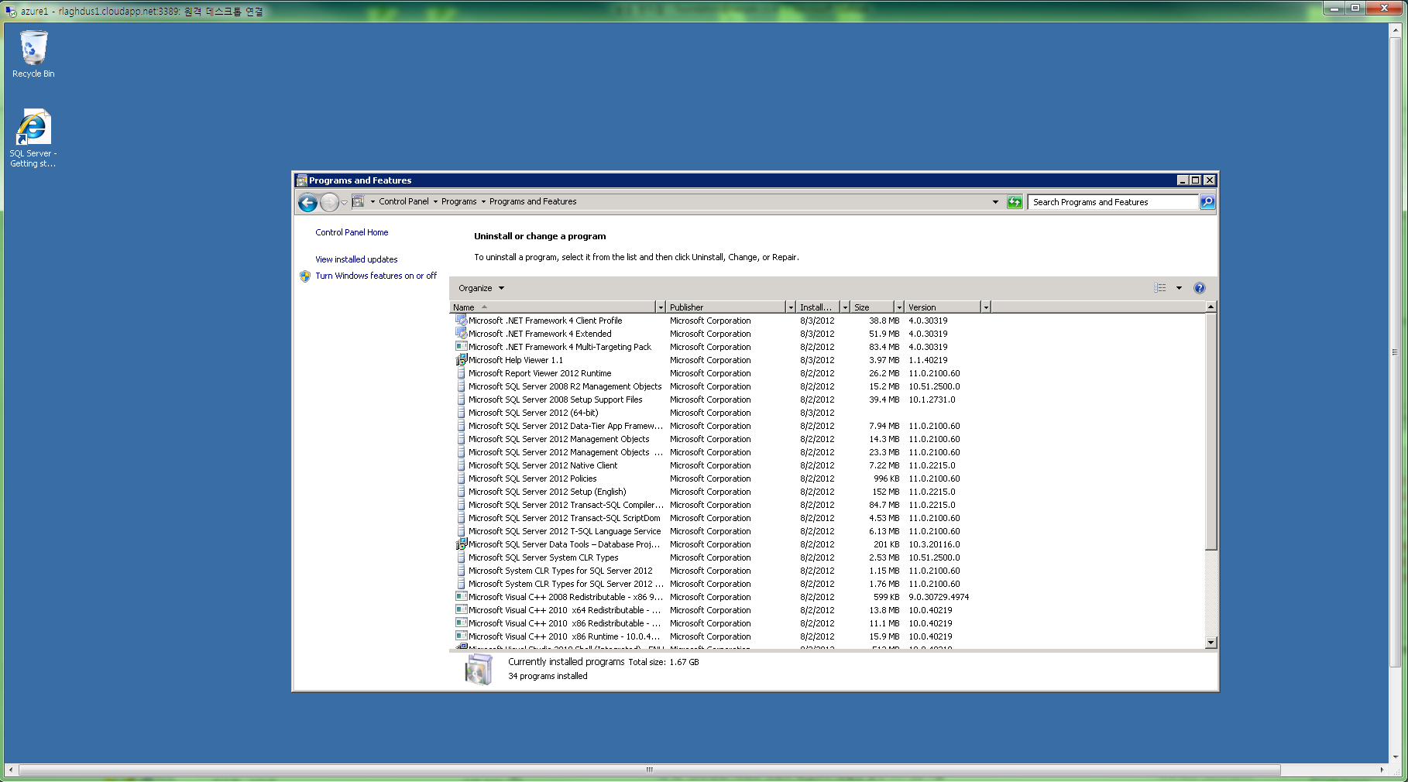Click the control panel icon in address bar
Image resolution: width=1408 pixels, height=782 pixels.
[x=358, y=201]
